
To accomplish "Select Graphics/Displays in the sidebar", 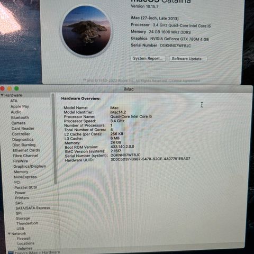I will [30, 166].
